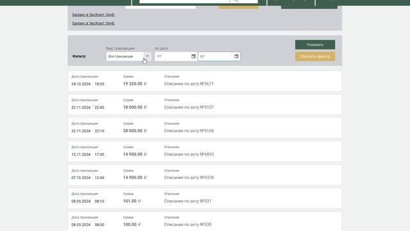Click dropdown arrow of transaction type selector

point(147,56)
